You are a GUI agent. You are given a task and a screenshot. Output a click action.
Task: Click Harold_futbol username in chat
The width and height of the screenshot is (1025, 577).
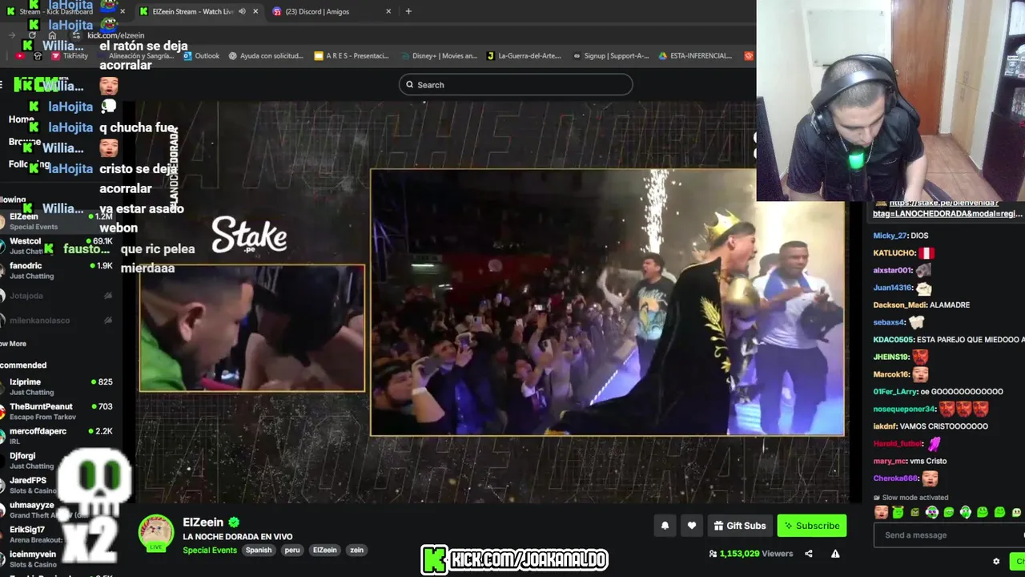click(898, 444)
